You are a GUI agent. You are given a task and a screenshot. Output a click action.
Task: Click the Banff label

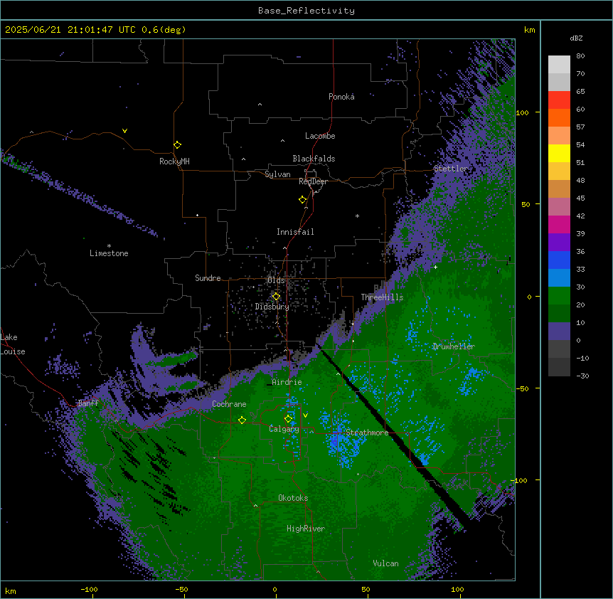88,403
